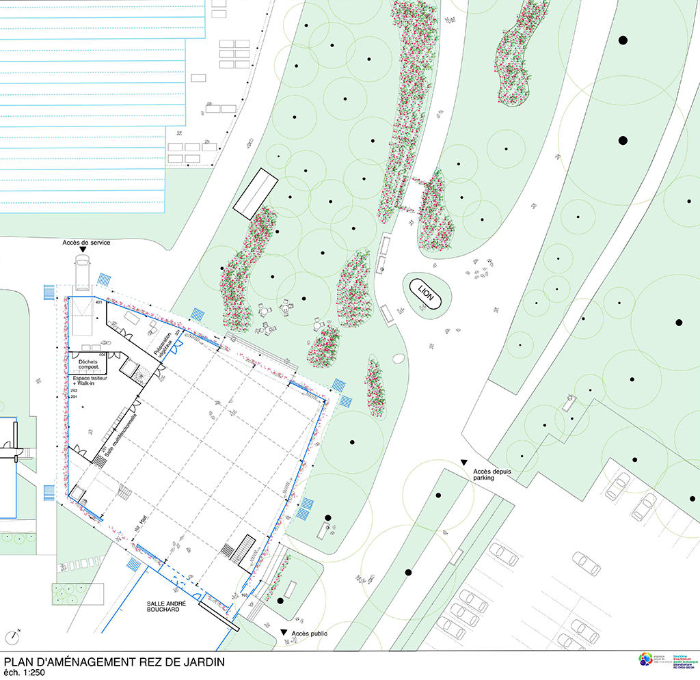
Task: Click room number 401 near service bay
Action: (x=98, y=302)
